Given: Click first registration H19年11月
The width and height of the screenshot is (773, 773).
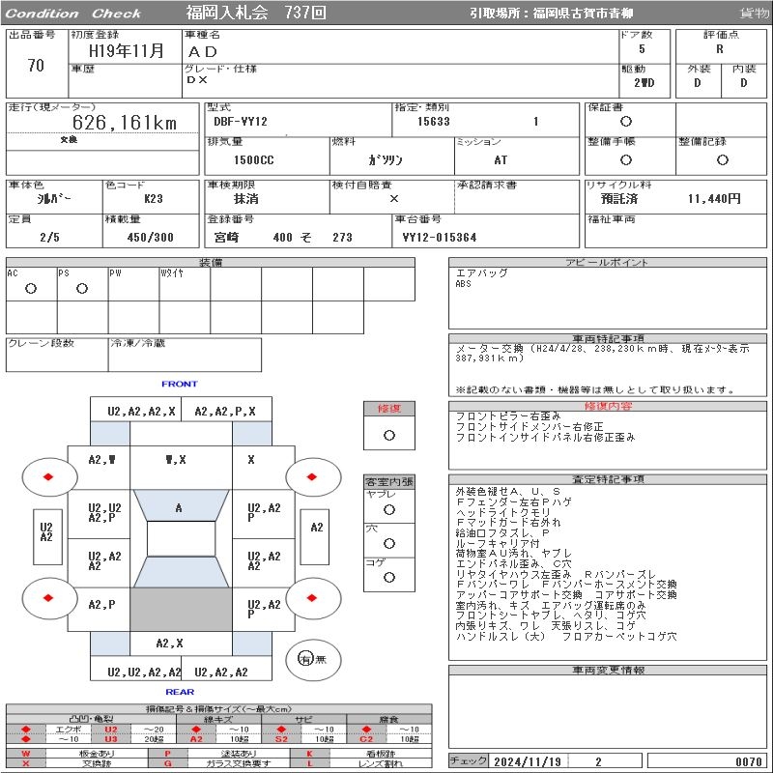Looking at the screenshot, I should pos(127,51).
